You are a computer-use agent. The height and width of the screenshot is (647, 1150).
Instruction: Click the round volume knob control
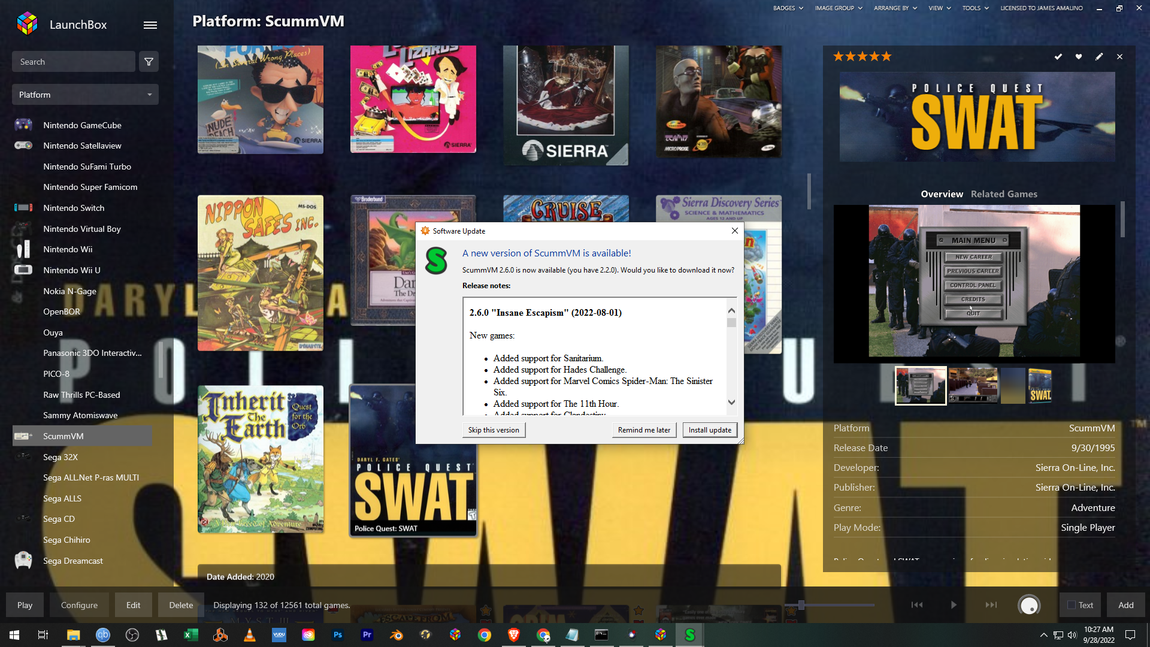(x=1029, y=605)
